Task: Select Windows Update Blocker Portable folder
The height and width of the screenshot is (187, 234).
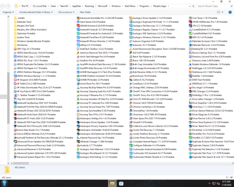Action: [32, 41]
